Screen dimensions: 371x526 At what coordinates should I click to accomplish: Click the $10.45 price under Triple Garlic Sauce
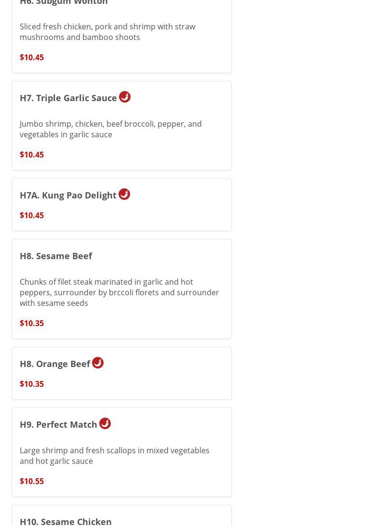pos(32,155)
